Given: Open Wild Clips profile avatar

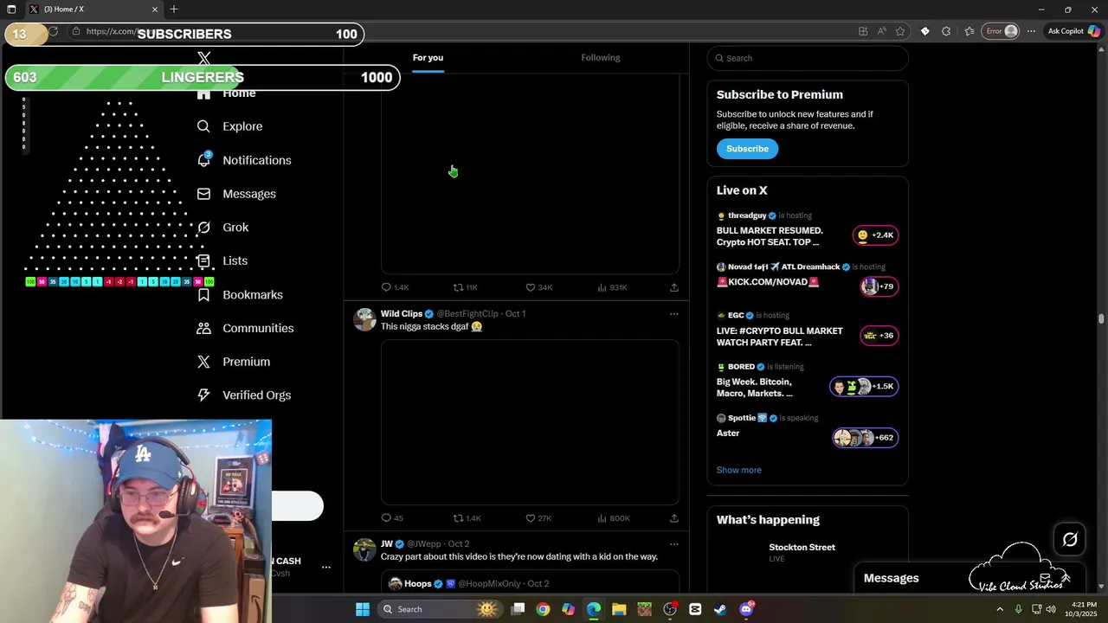Looking at the screenshot, I should 365,319.
